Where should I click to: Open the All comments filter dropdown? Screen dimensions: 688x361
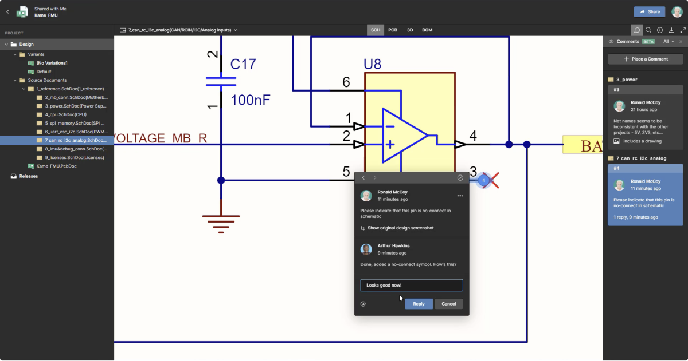tap(668, 42)
